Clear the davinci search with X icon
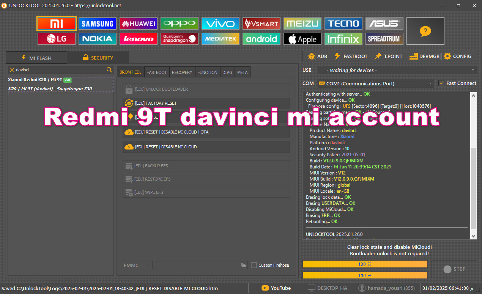 12,70
